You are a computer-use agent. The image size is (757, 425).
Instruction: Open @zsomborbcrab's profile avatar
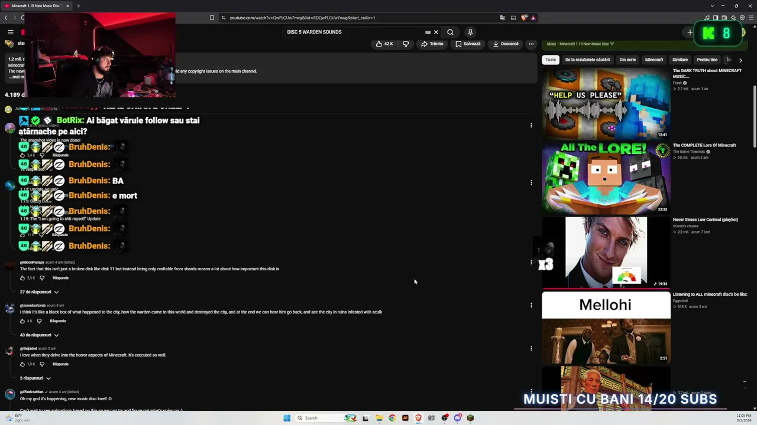tap(9, 308)
